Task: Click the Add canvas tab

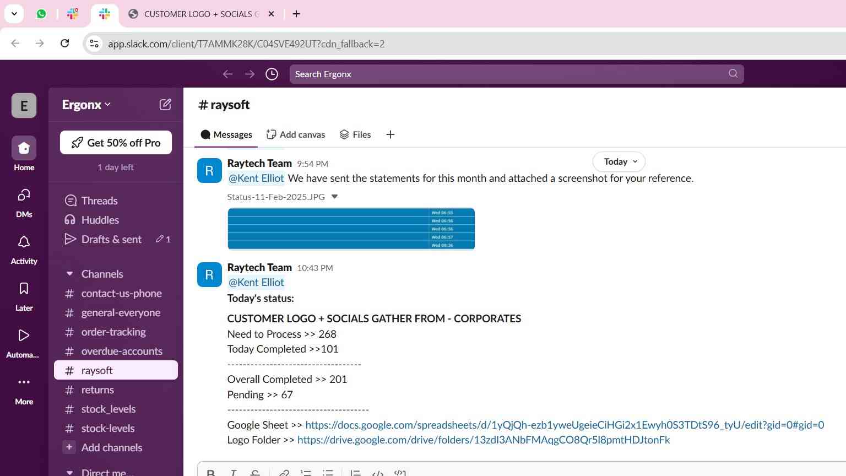Action: tap(296, 134)
